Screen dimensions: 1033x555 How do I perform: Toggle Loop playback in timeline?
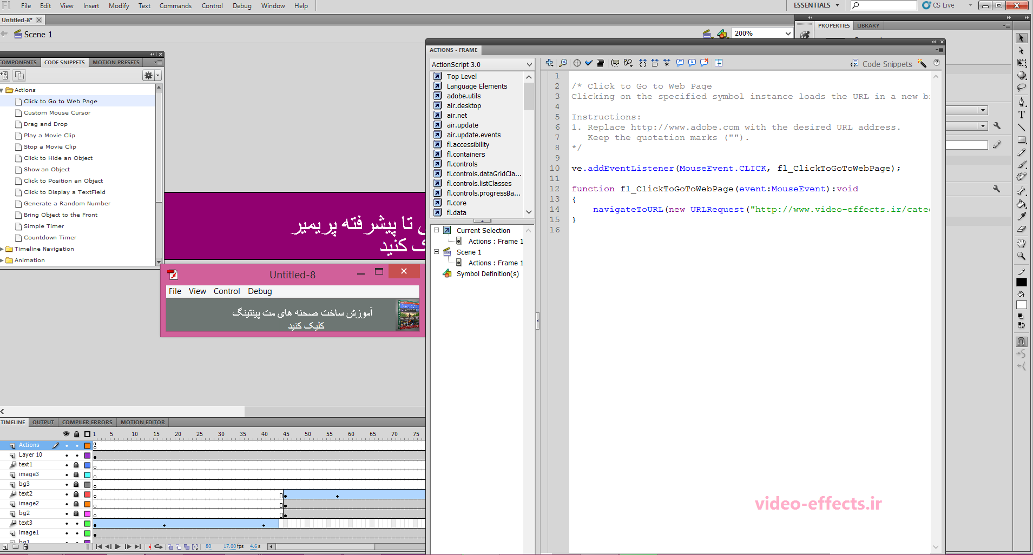[159, 546]
